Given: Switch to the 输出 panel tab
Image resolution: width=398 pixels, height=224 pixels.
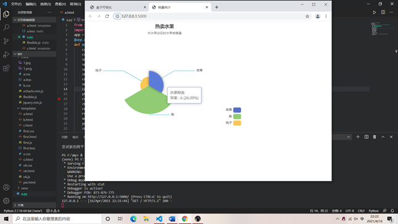Looking at the screenshot, I should click(x=75, y=137).
